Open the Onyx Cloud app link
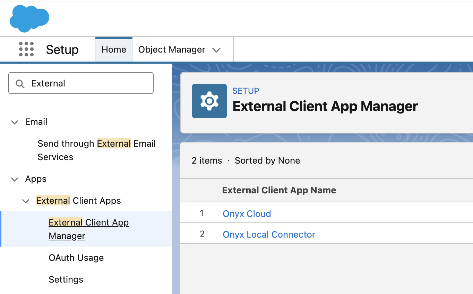The width and height of the screenshot is (473, 294). (x=247, y=214)
